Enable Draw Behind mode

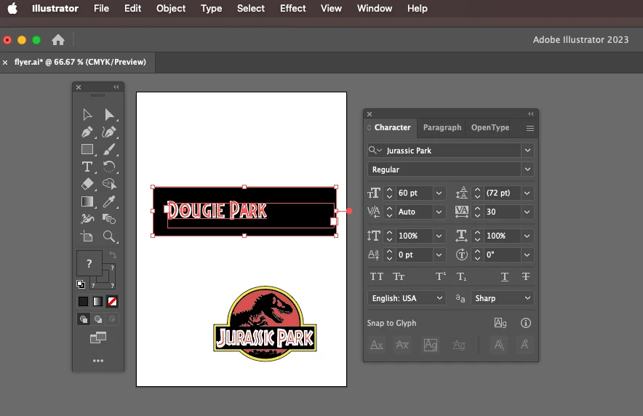[98, 319]
